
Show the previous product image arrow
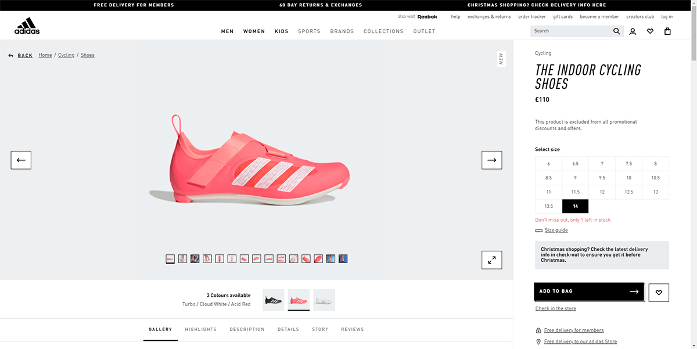[21, 160]
